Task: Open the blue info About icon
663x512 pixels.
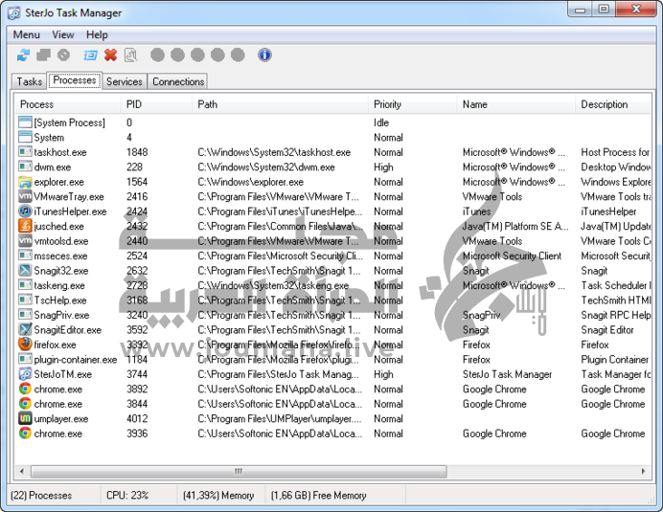Action: [264, 55]
